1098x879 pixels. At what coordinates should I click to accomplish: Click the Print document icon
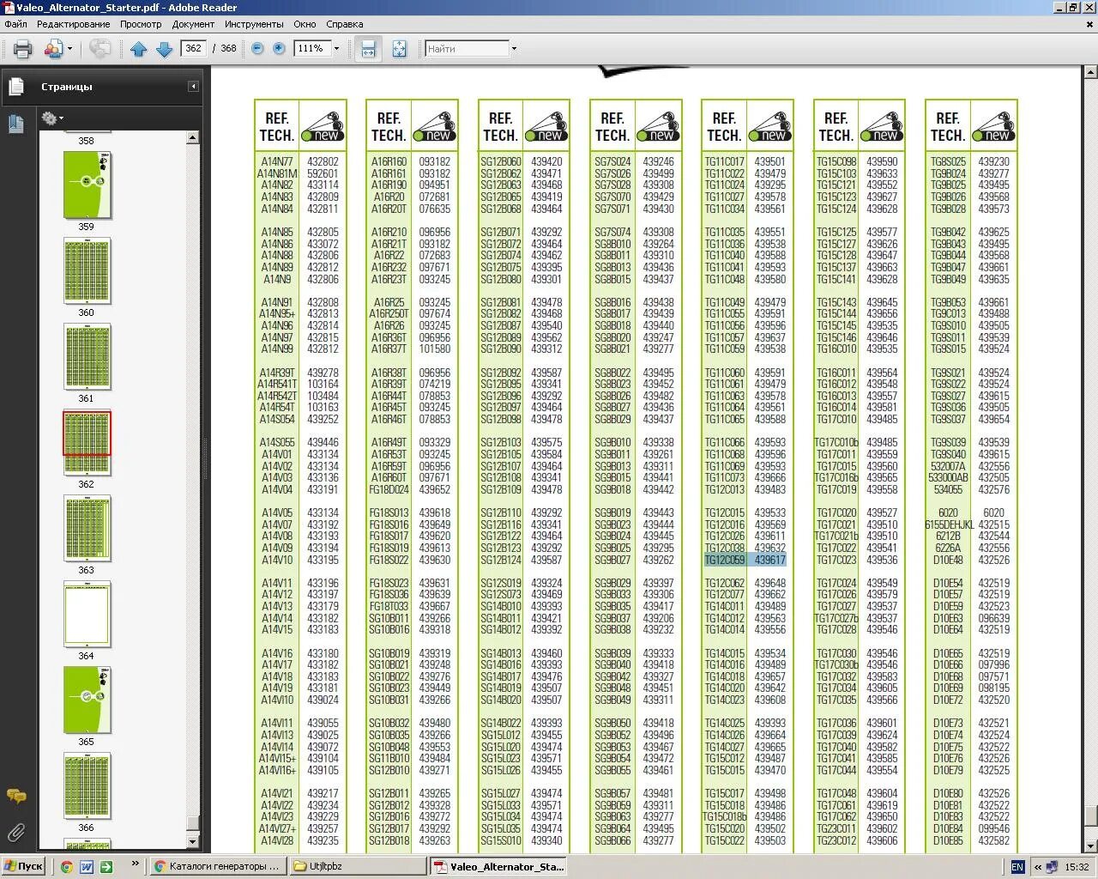click(23, 49)
